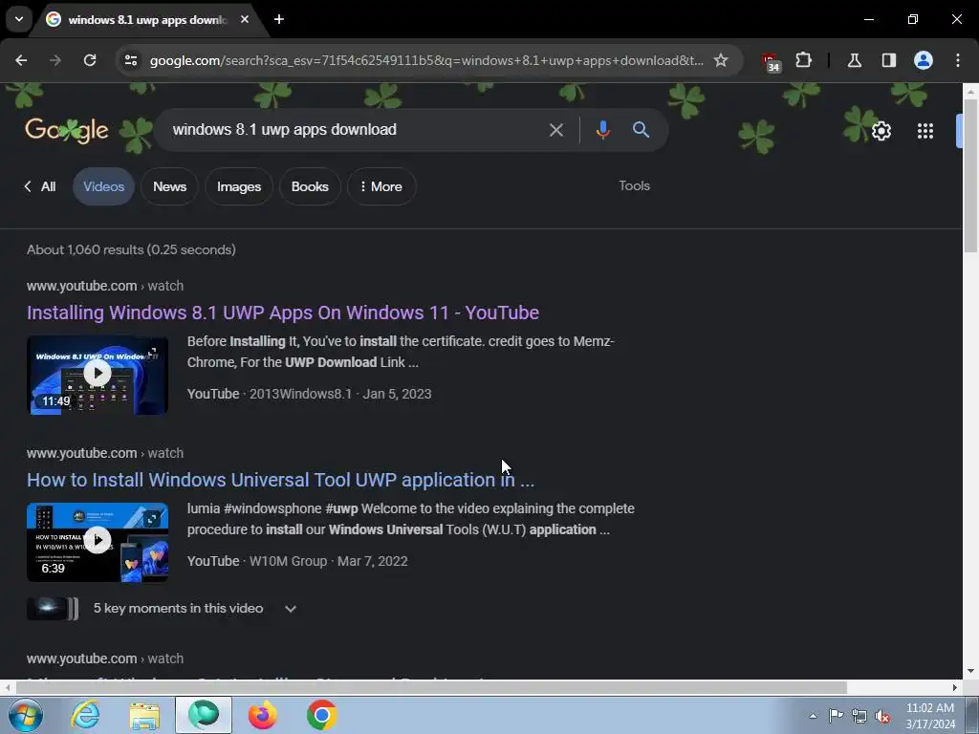
Task: Click the horizontal scrollbar thumb
Action: [x=431, y=688]
